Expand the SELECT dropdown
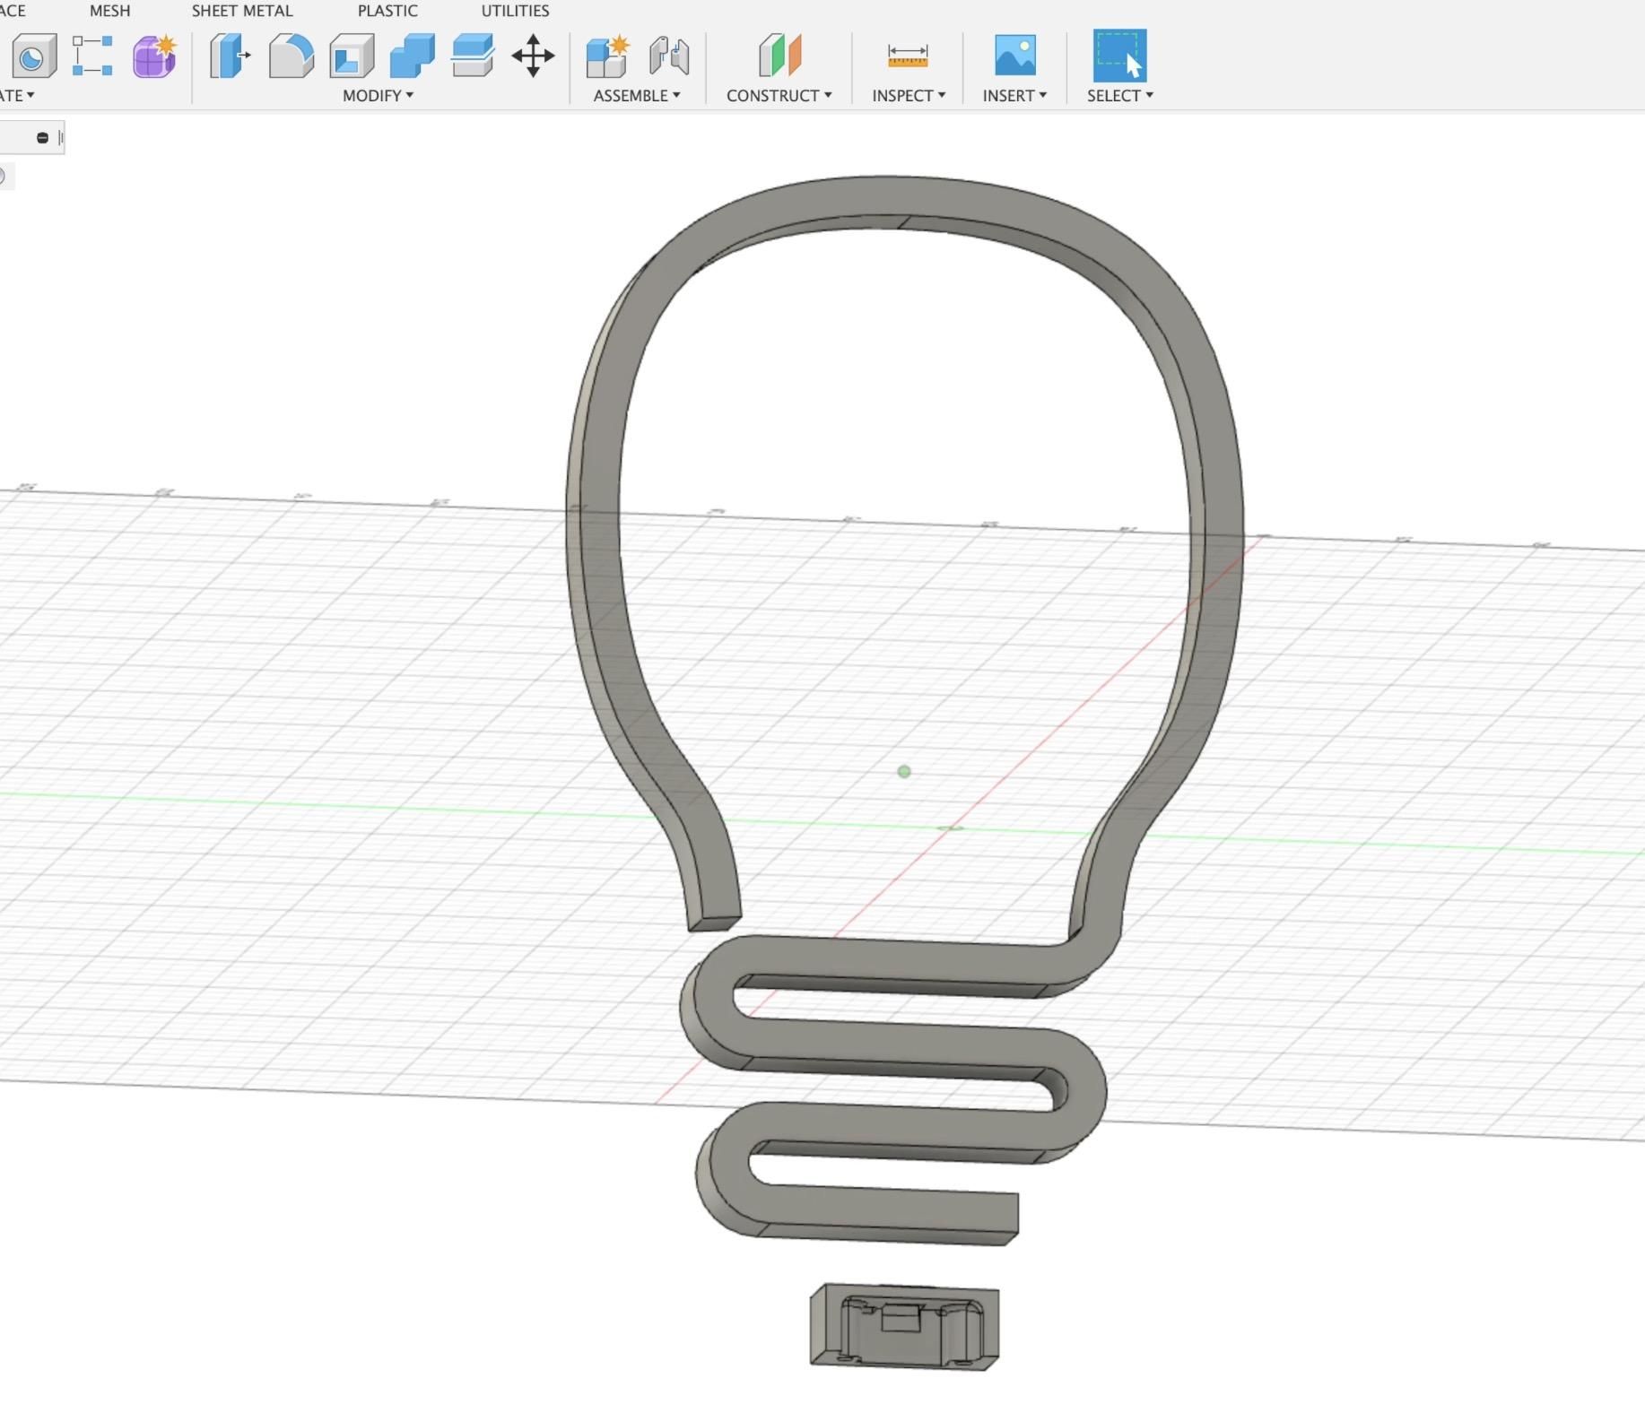 (1118, 95)
